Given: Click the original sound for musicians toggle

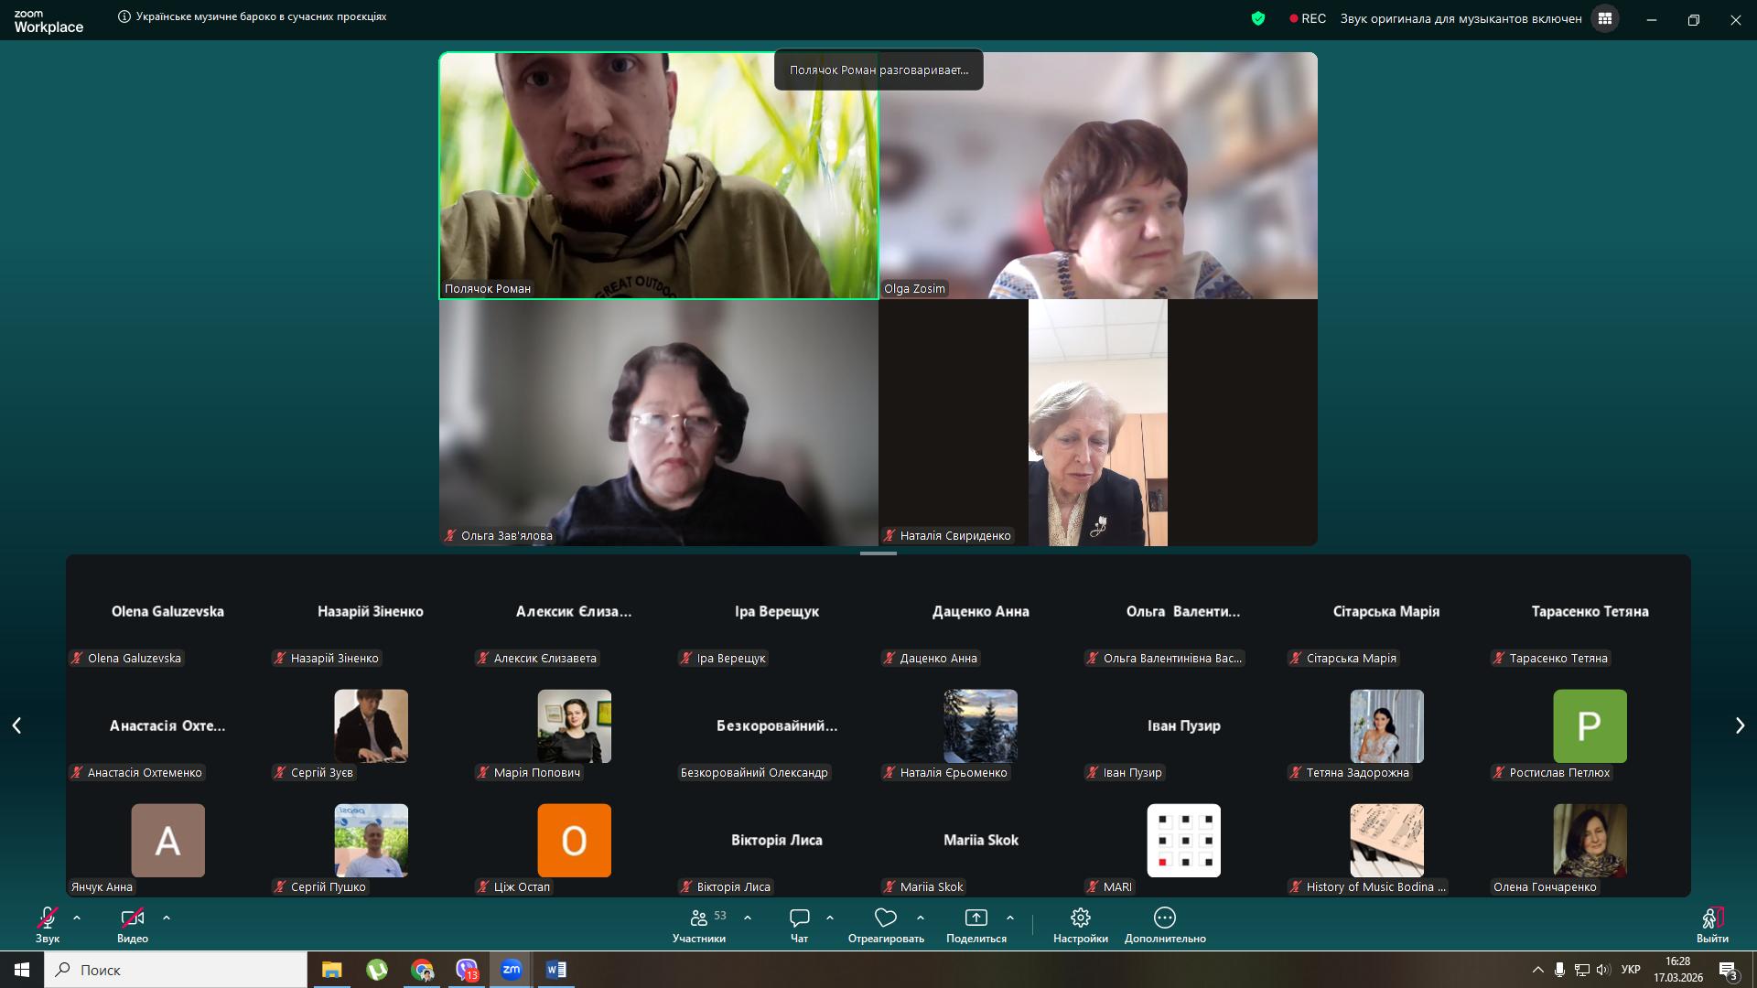Looking at the screenshot, I should (x=1461, y=18).
